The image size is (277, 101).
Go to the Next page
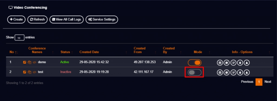[x=268, y=82]
